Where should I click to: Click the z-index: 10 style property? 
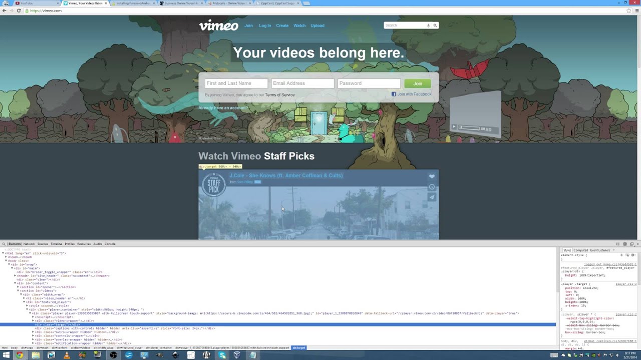[x=576, y=305]
